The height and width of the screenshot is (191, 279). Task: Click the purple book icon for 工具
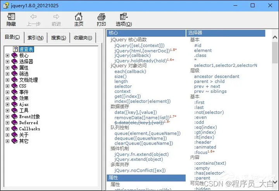[14, 111]
